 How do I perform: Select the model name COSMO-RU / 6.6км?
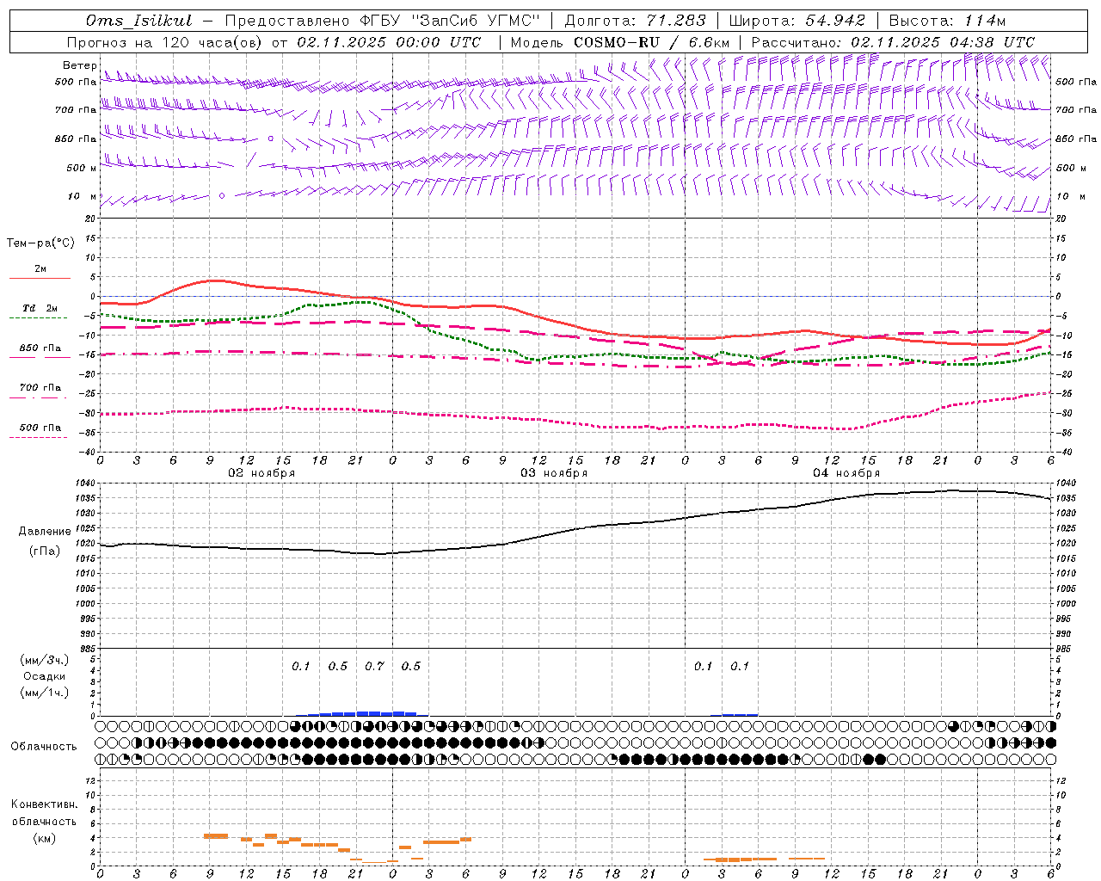651,42
